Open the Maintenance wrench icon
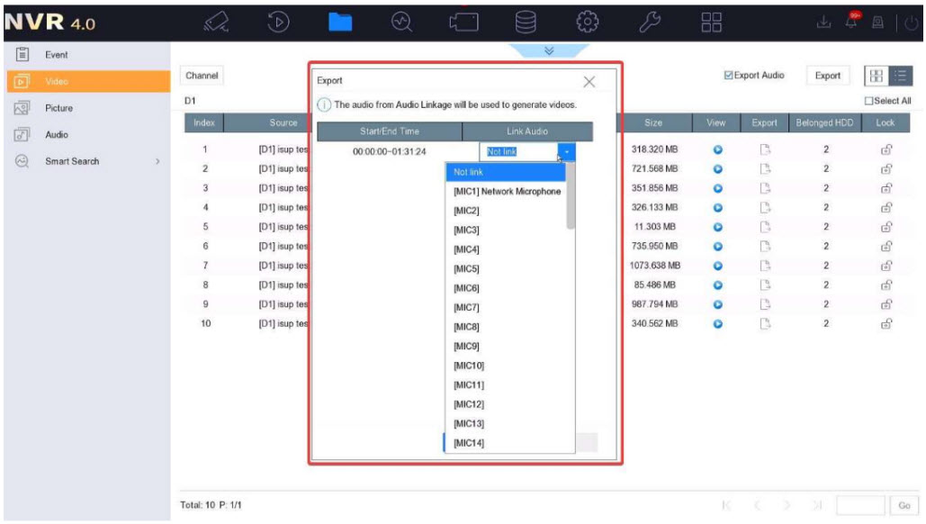926x524 pixels. [x=650, y=20]
